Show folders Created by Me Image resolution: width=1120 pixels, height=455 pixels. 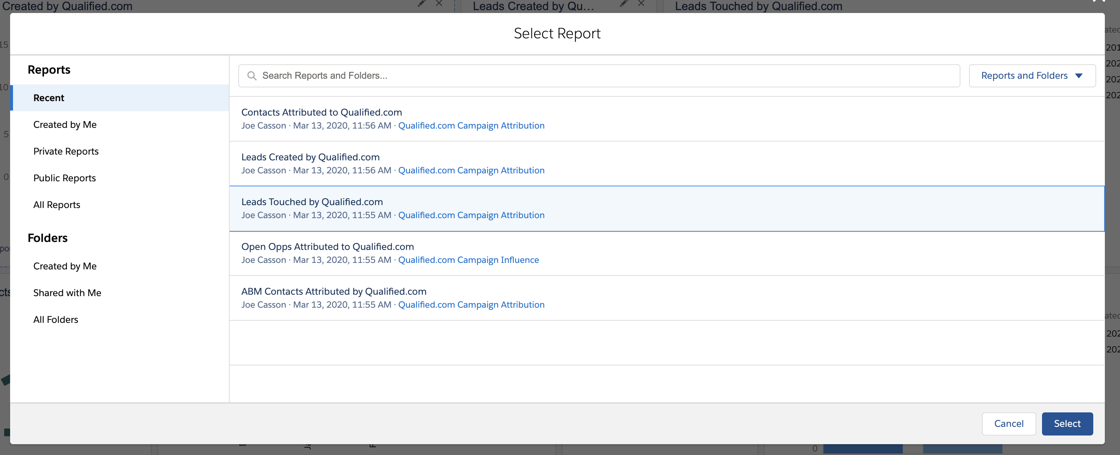pos(120,266)
